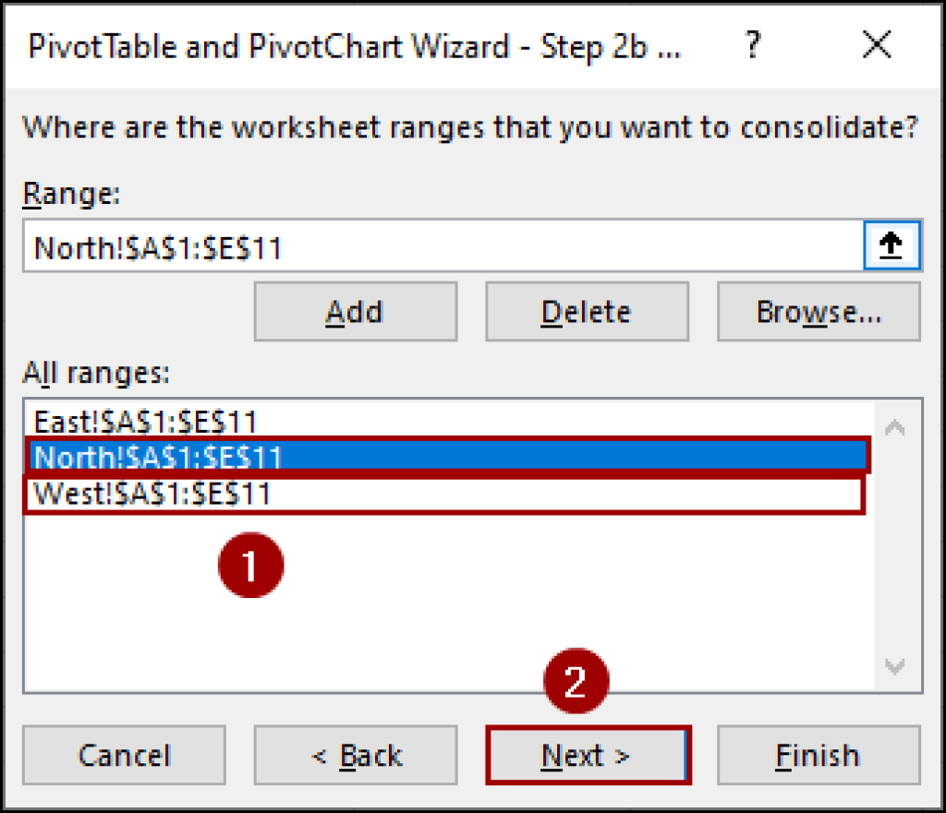Click the Delete button
This screenshot has width=946, height=813.
pyautogui.click(x=587, y=311)
